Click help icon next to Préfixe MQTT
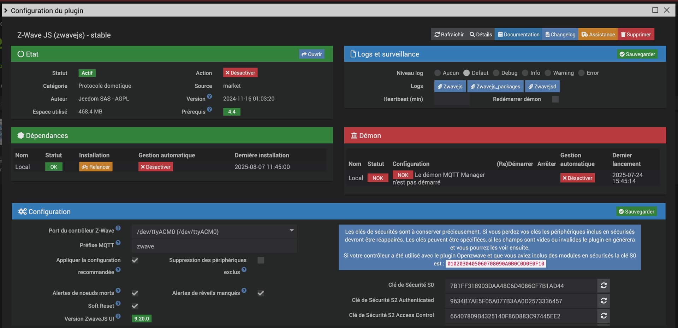 pos(118,243)
